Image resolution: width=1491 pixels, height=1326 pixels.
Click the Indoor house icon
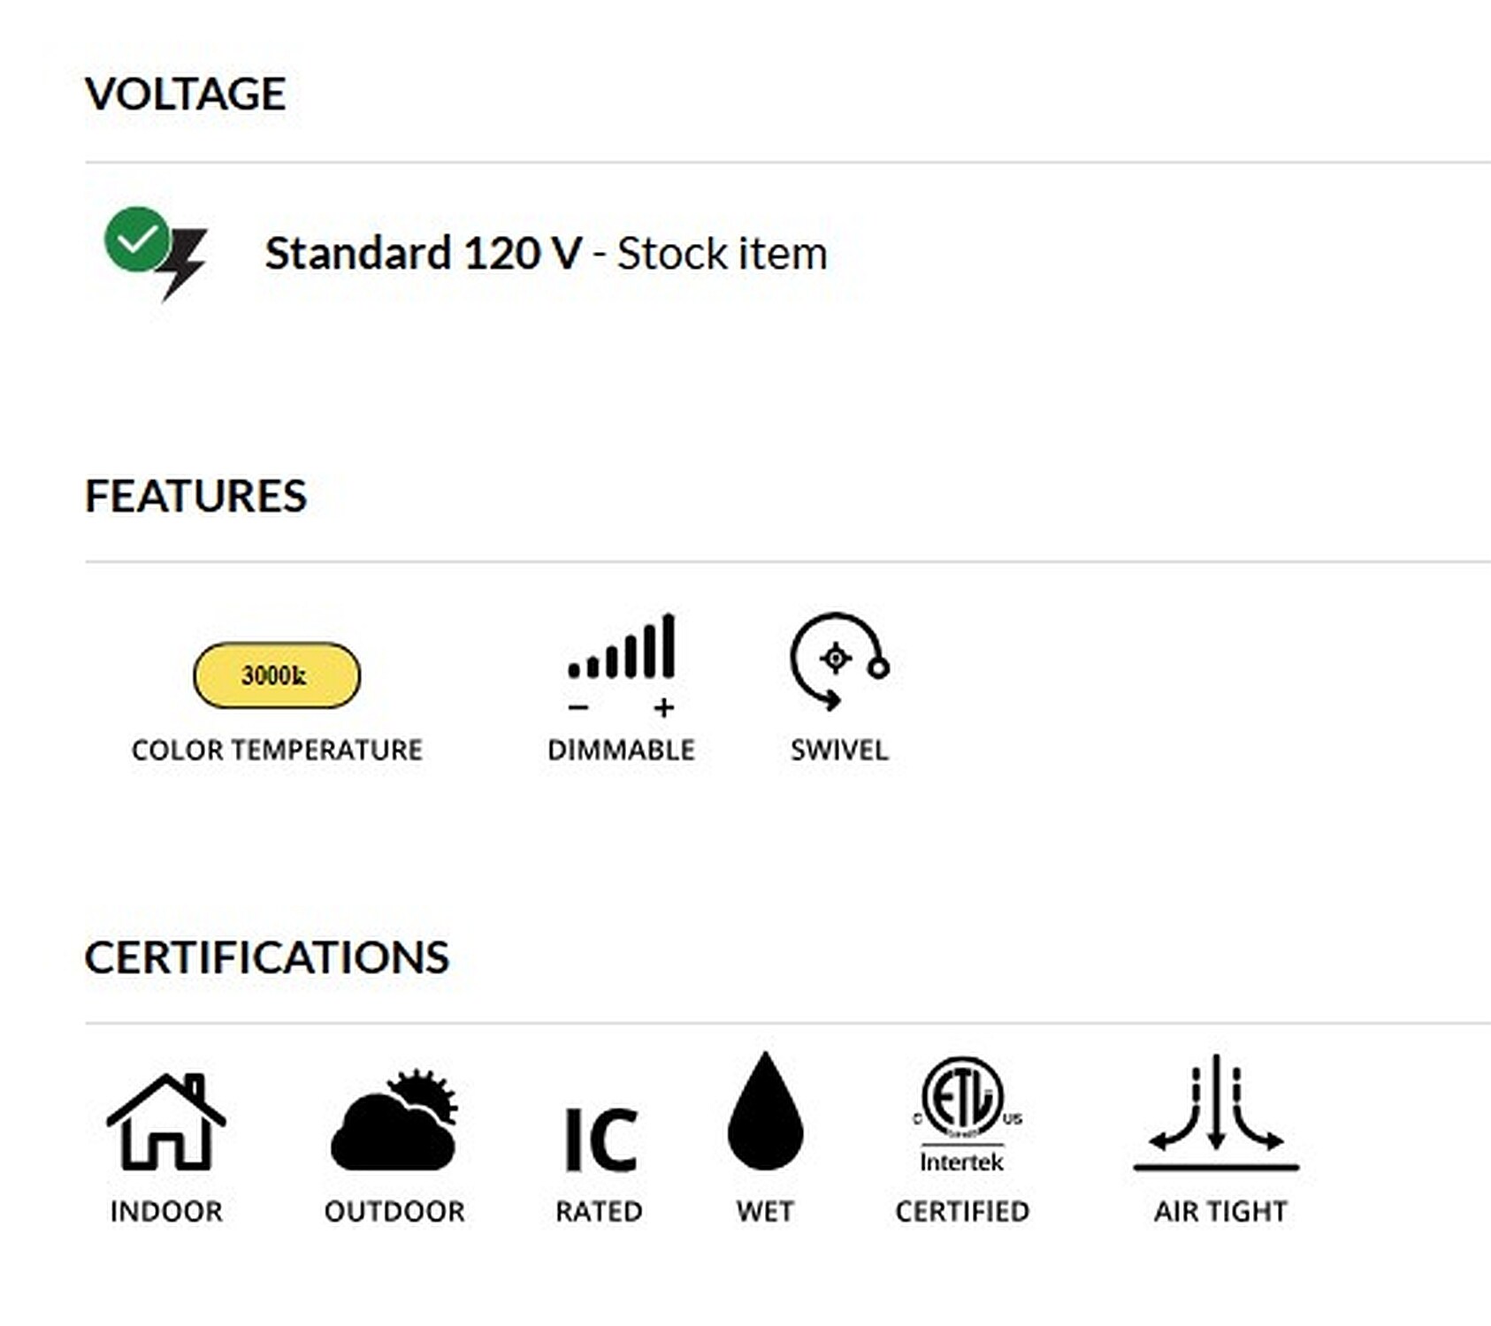(x=166, y=1122)
